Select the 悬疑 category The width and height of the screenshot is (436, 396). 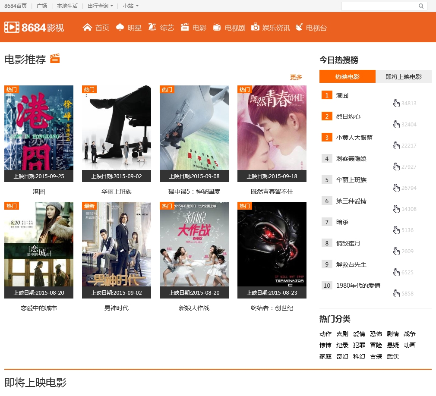[x=393, y=345]
